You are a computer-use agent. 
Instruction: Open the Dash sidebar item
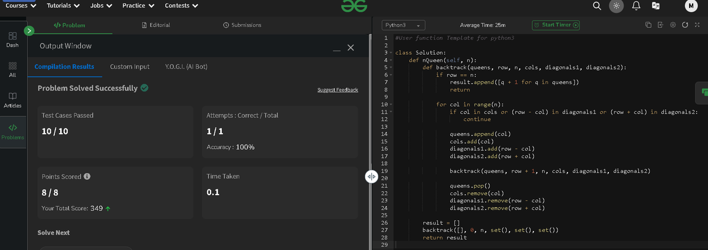click(12, 40)
